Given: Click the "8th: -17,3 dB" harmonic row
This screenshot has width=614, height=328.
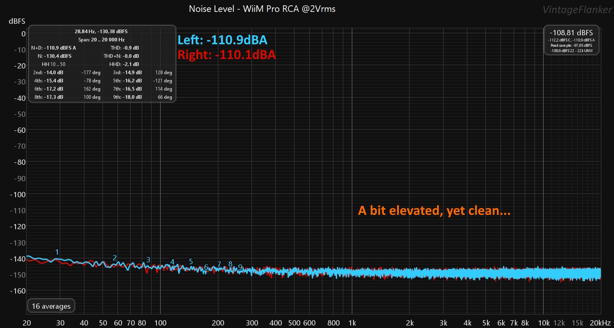Looking at the screenshot, I should [x=48, y=97].
